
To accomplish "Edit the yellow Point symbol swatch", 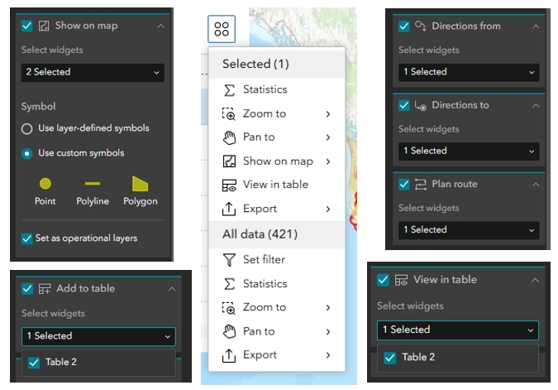I will 45,184.
